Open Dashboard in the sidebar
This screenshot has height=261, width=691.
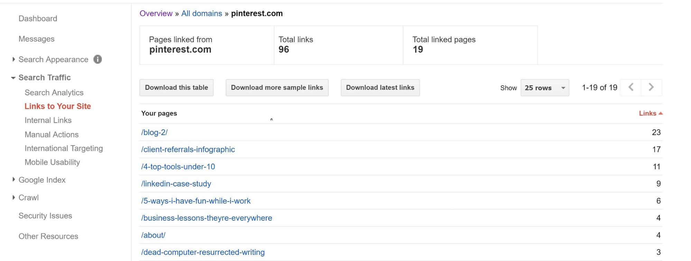coord(38,19)
